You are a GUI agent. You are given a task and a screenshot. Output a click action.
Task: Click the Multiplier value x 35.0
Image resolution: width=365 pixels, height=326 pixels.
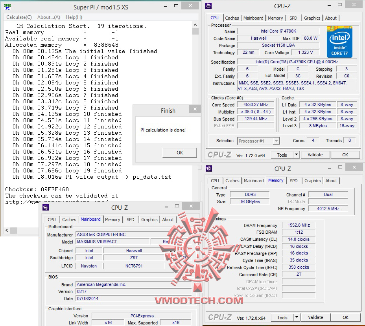256,112
